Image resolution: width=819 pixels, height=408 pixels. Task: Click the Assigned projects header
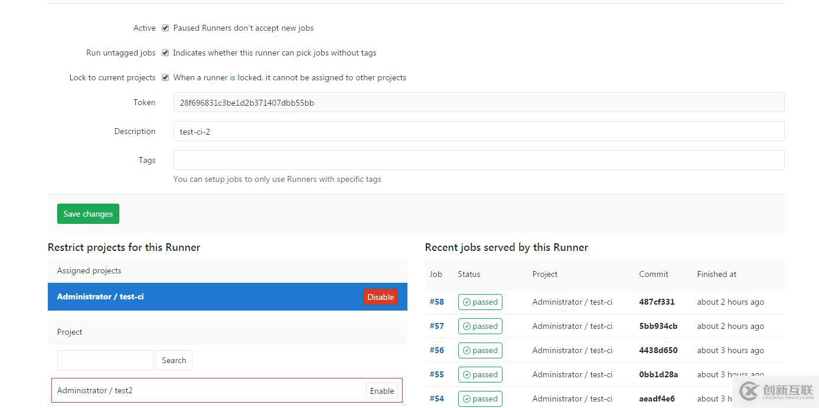(89, 270)
